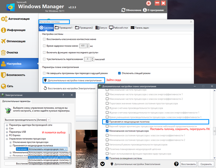This screenshot has height=168, width=216.
Task: Increase menu delay value with spinner up arrow
Action: point(88,45)
